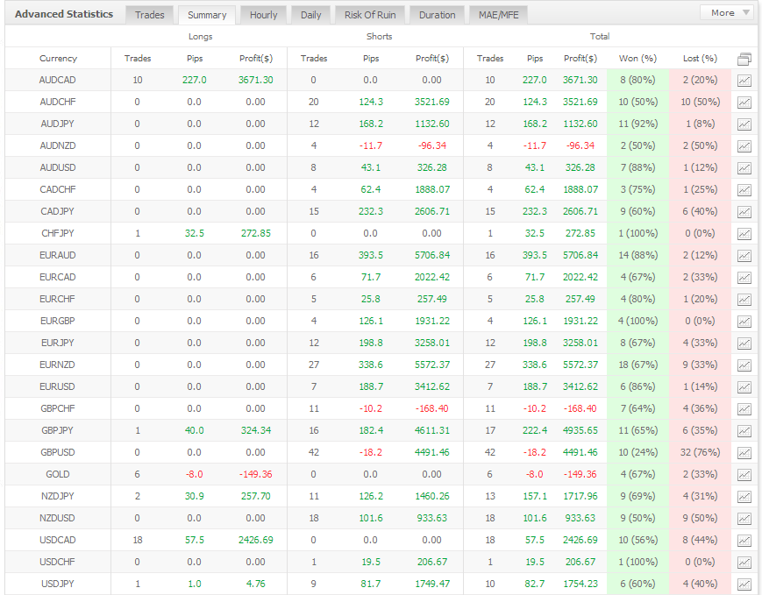Open chart icon for EURNZD row
This screenshot has height=595, width=762.
coord(744,365)
